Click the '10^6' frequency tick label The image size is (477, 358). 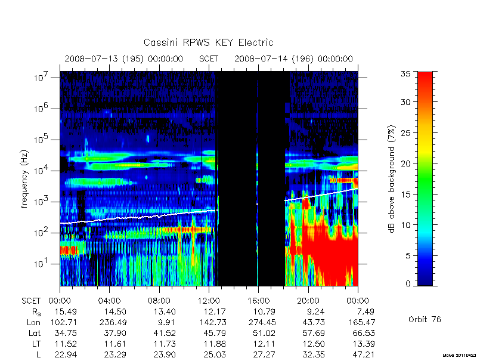coord(42,108)
